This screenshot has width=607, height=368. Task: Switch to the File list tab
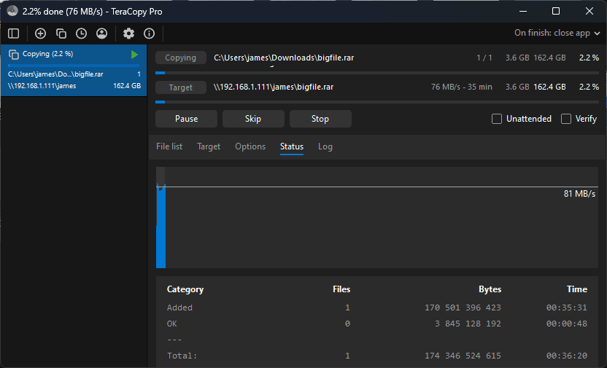[x=169, y=146]
